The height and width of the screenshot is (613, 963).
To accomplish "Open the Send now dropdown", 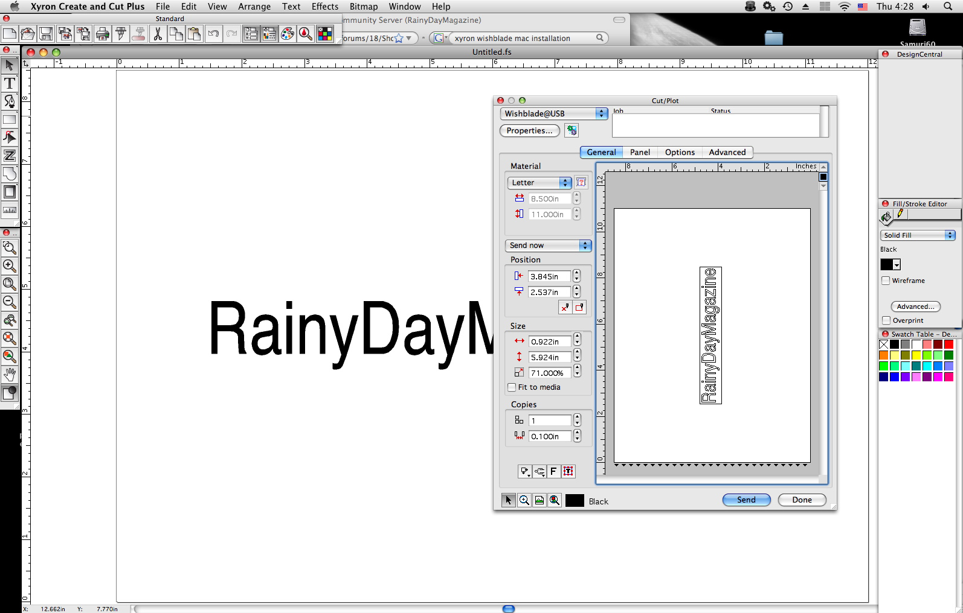I will (x=548, y=246).
